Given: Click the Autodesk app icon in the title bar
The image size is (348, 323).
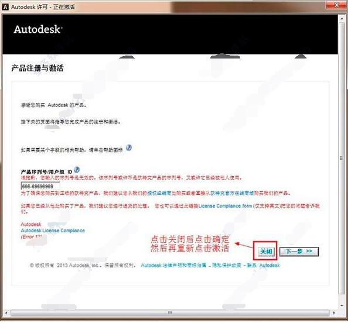Looking at the screenshot, I should (x=5, y=7).
